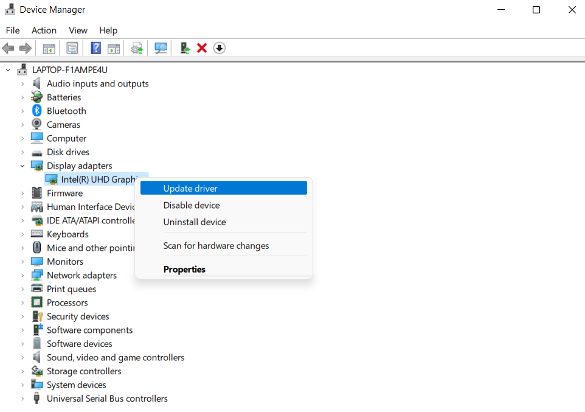Screen dimensions: 585x412
Task: Expand the Bluetooth category chevron
Action: [22, 111]
